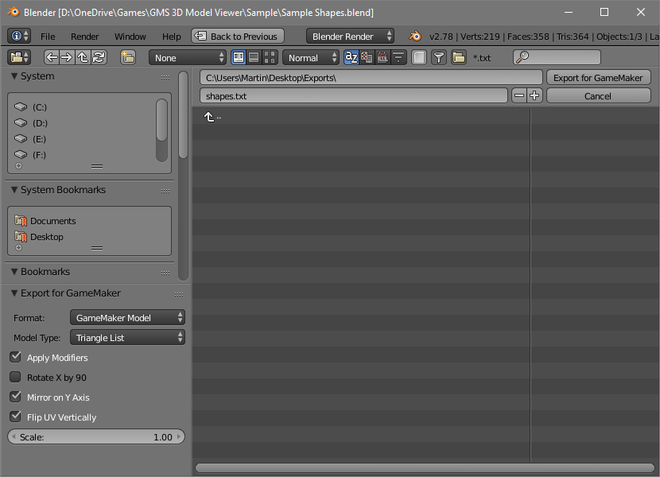
Task: Refresh the file list
Action: point(99,57)
